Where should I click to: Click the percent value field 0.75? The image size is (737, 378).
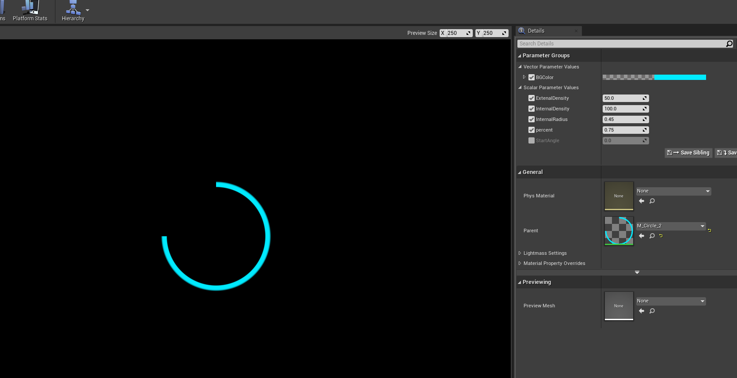pos(626,130)
